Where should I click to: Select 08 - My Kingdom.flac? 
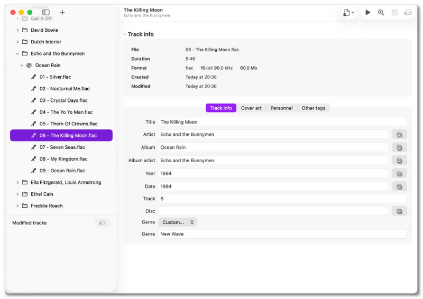(61, 159)
